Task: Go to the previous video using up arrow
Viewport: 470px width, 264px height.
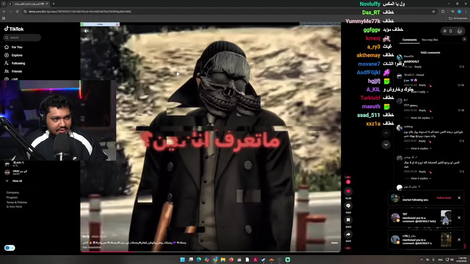Action: point(386,133)
